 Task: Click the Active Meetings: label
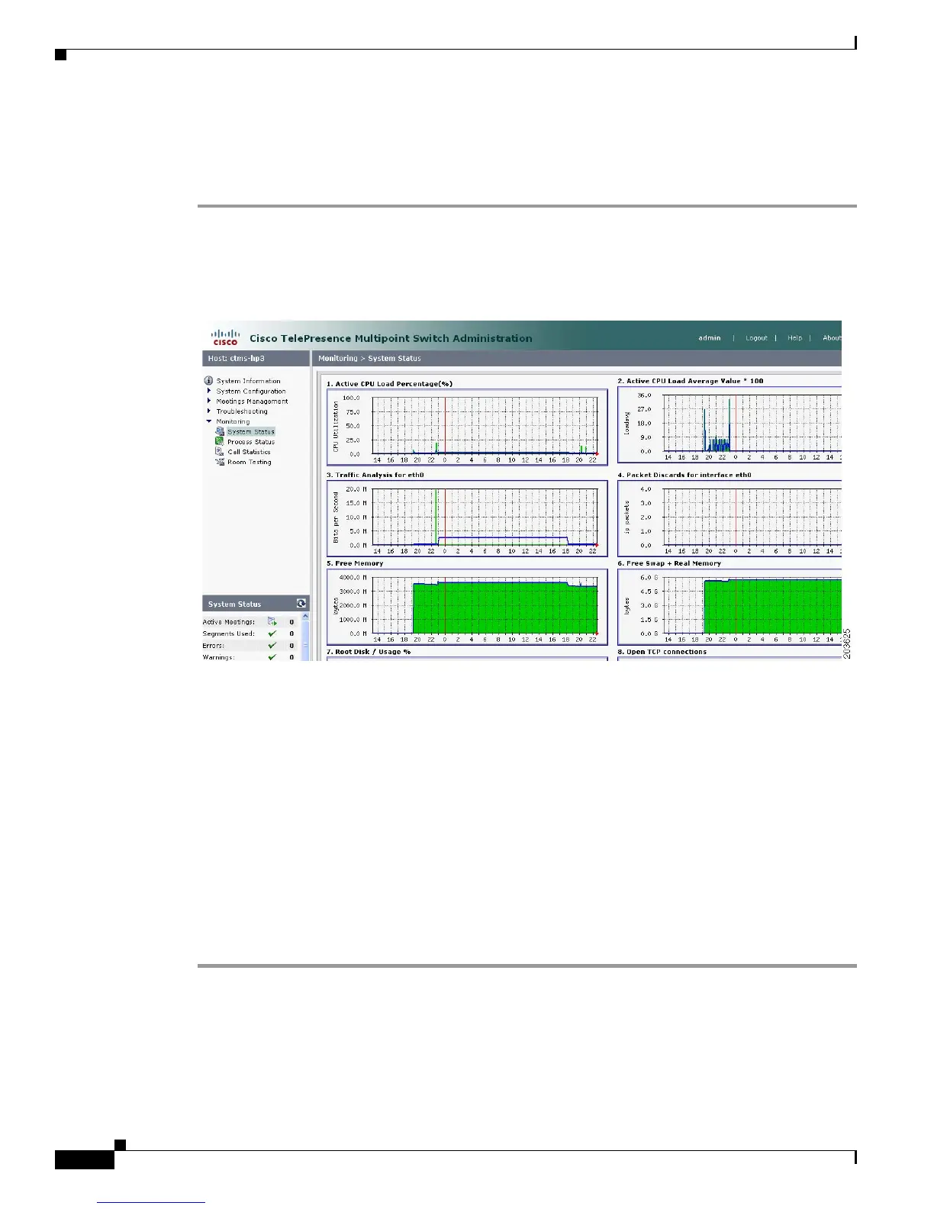click(229, 622)
